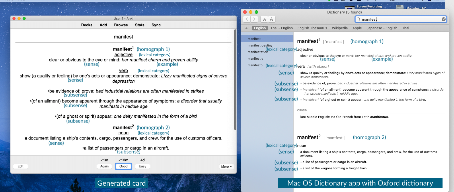Viewport: 454px width, 192px height.
Task: Select manifest destiny in sidebar list
Action: [x=260, y=45]
